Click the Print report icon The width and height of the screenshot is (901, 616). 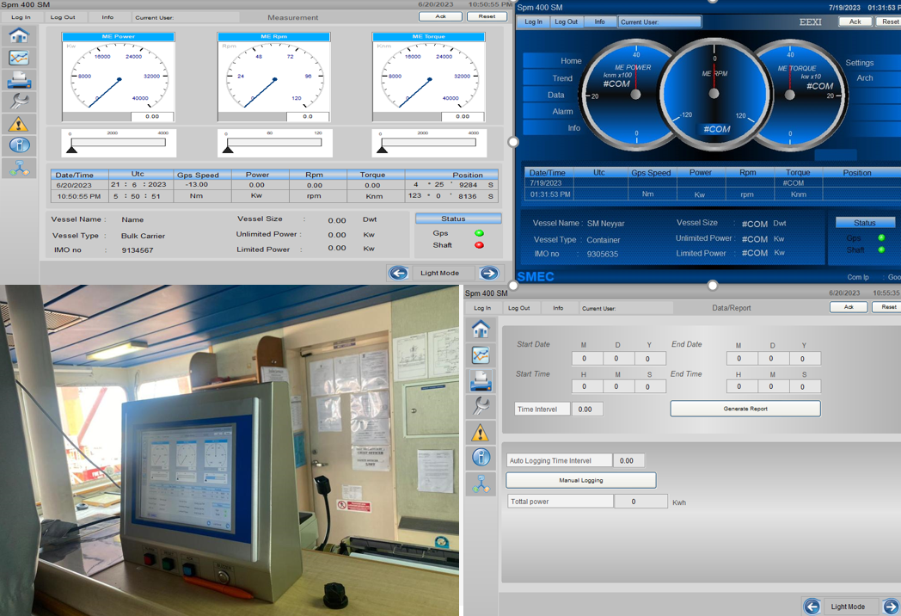[19, 79]
